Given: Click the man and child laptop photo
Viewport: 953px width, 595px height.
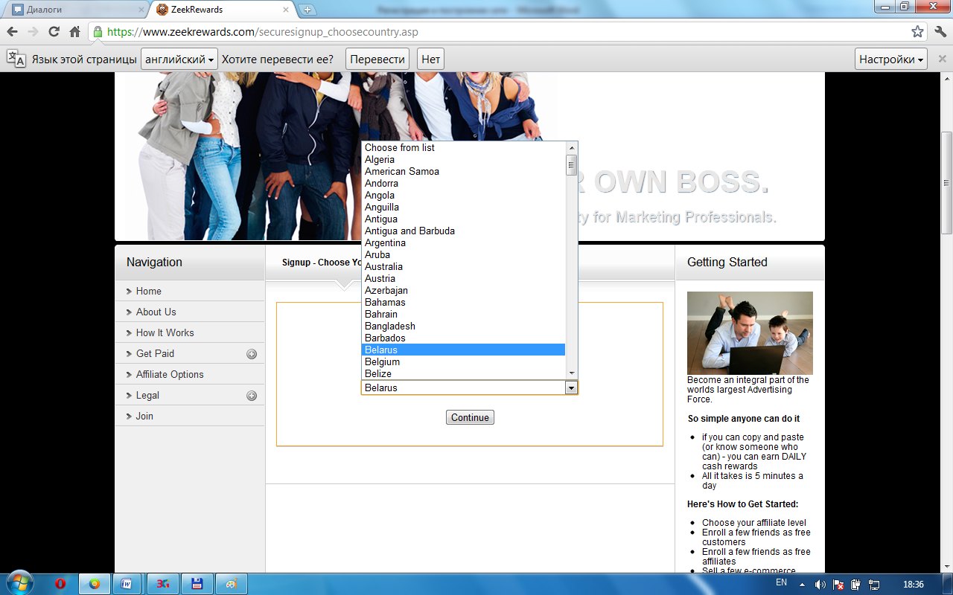Looking at the screenshot, I should coord(750,332).
